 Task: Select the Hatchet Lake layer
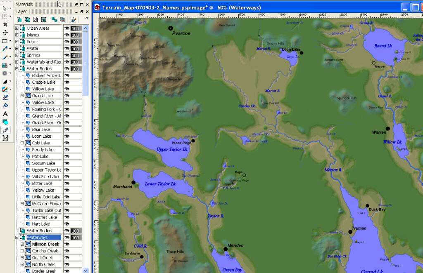coord(44,217)
